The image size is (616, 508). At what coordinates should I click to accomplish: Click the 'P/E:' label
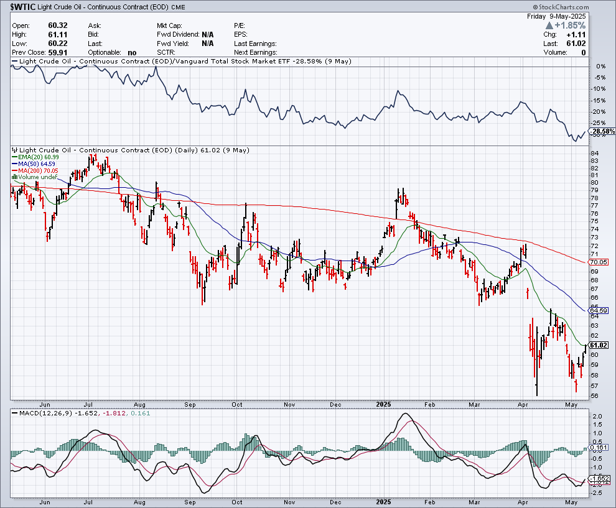coord(240,25)
